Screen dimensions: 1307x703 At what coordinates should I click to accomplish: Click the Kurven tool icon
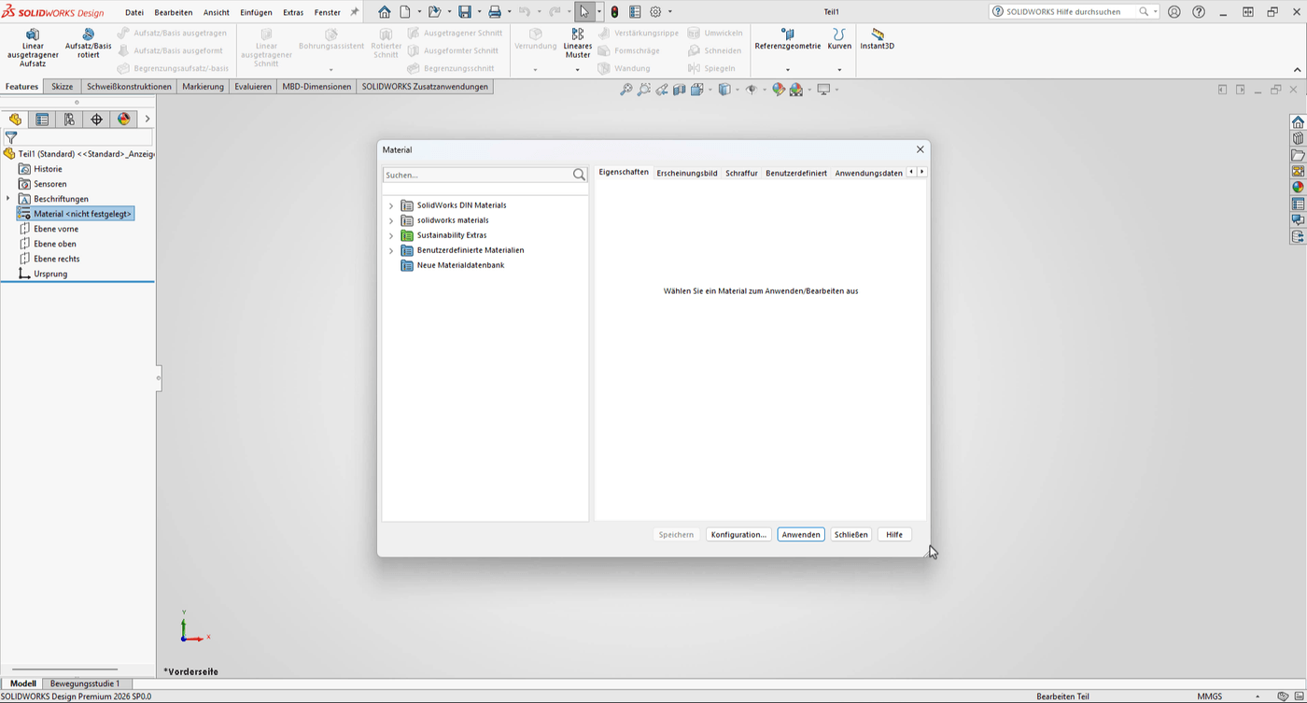[838, 35]
